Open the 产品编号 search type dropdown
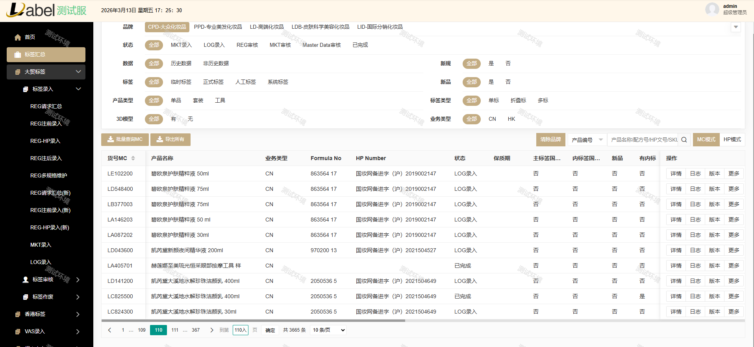 [587, 140]
